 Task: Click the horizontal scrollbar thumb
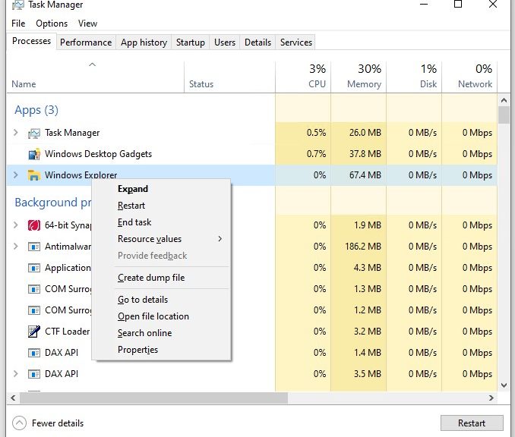pyautogui.click(x=153, y=398)
